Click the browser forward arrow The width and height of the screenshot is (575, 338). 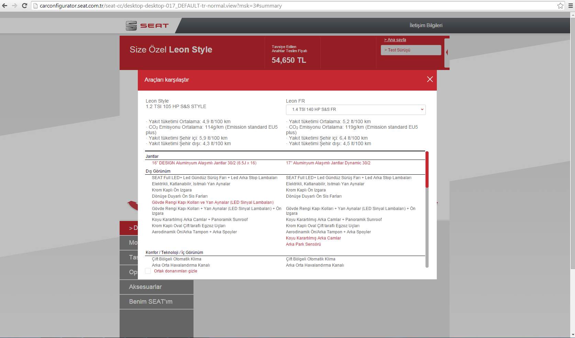coord(14,5)
